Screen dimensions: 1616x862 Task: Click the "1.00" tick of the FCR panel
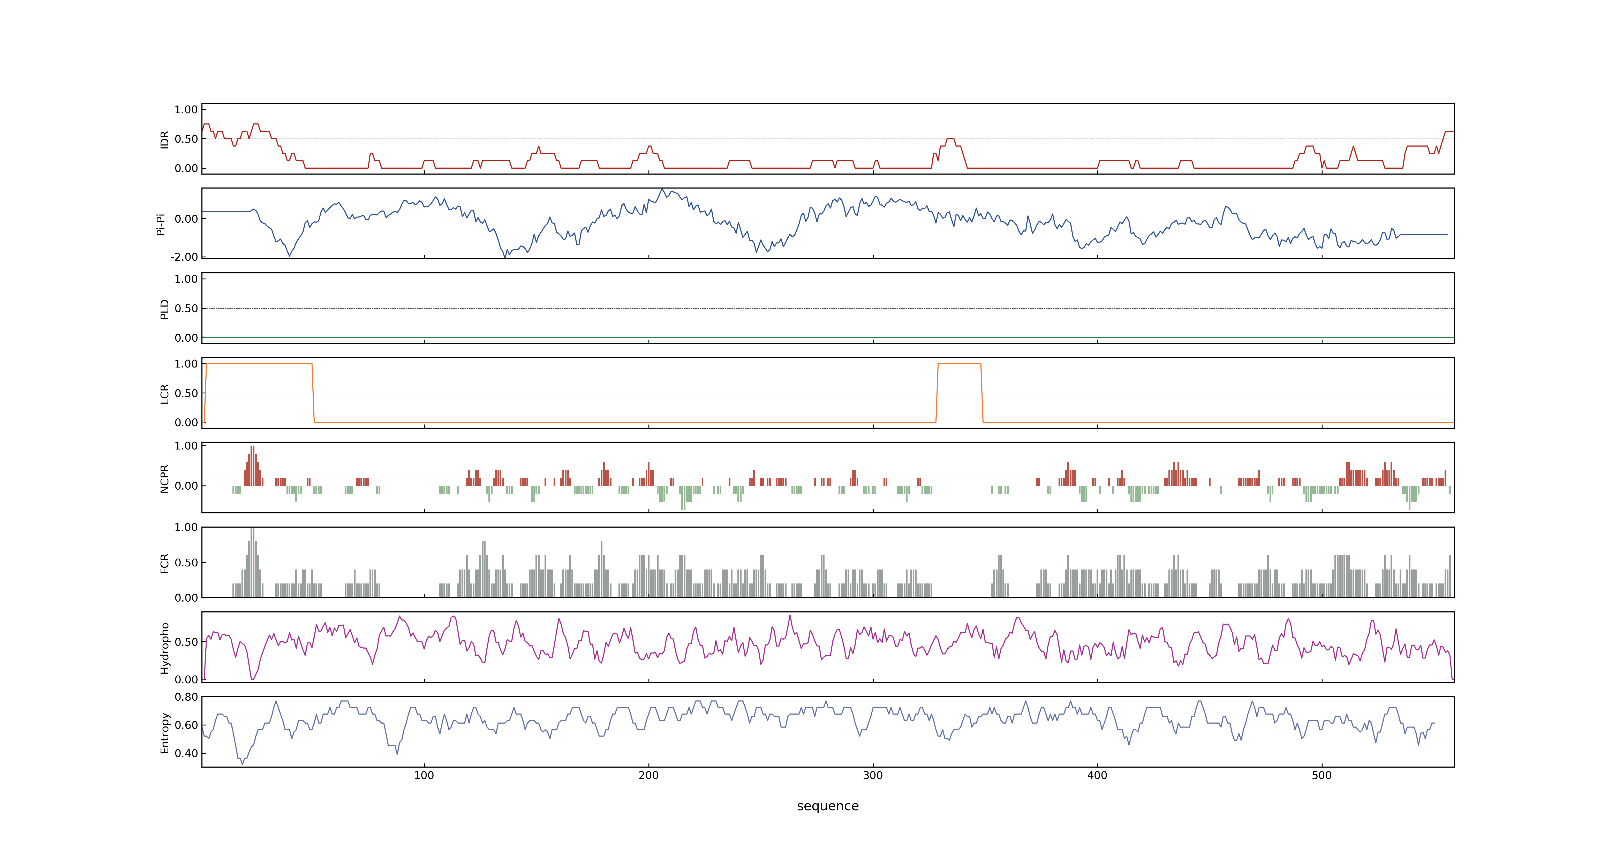tap(186, 528)
